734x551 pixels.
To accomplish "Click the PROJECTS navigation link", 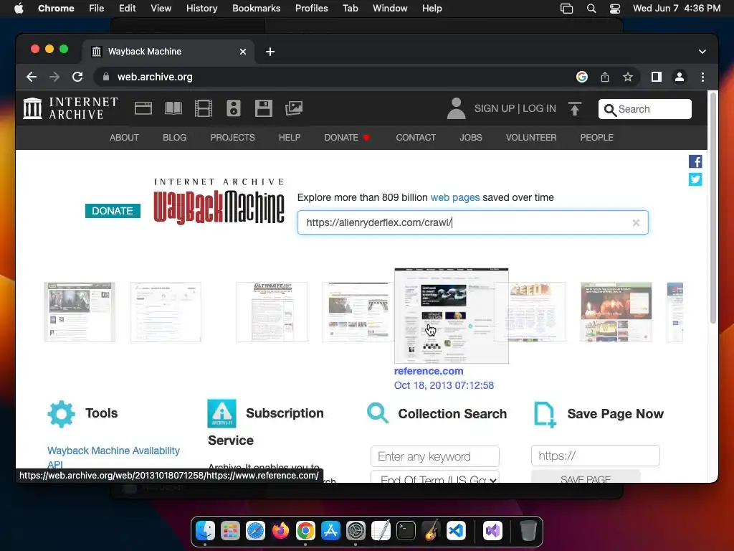I will 233,137.
